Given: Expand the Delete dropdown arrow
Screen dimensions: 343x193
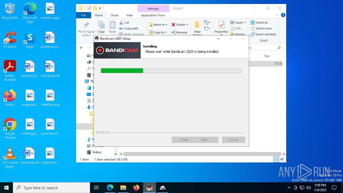Looking at the screenshot, I should click(187, 25).
